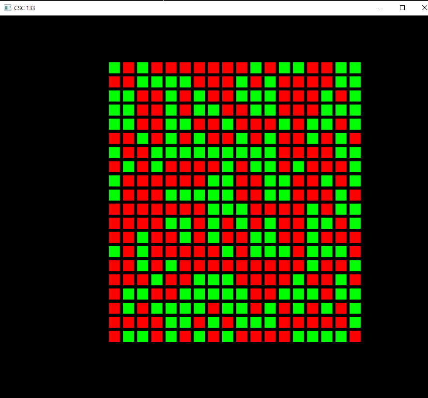Click the second square in the bottom row
Viewport: 428px width, 398px height.
(x=128, y=337)
